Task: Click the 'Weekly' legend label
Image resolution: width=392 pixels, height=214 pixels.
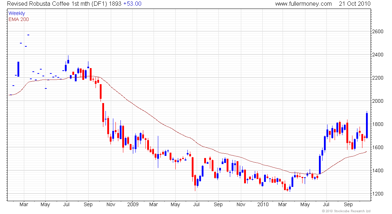Action: (x=17, y=13)
